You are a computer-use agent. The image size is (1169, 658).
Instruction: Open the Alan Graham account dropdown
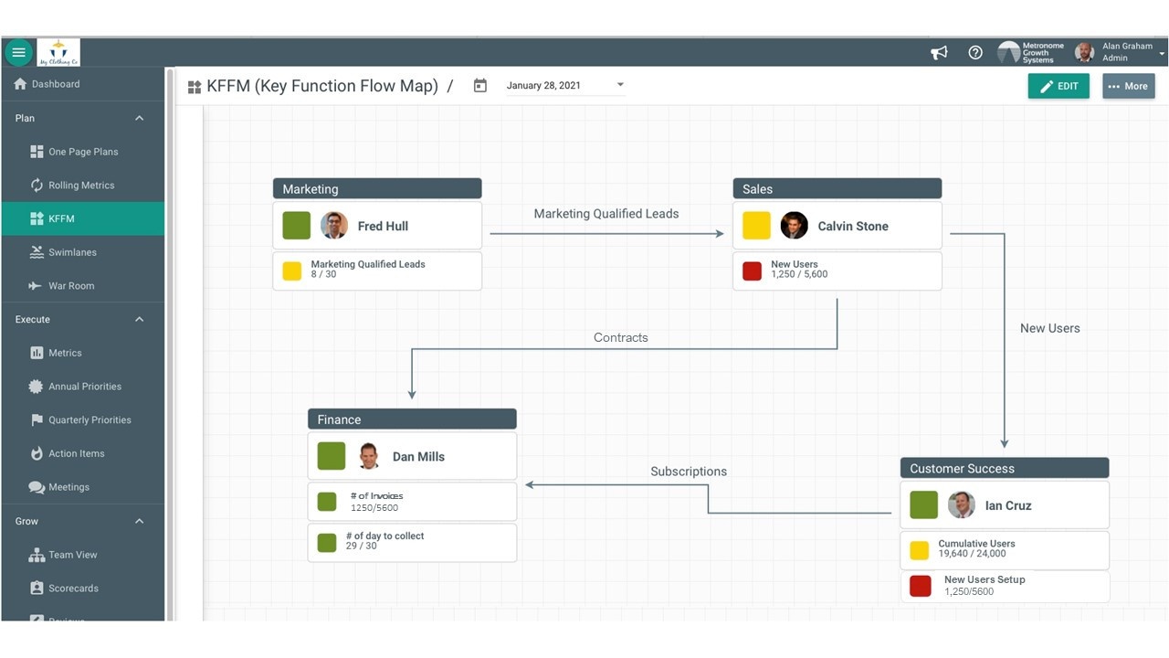tap(1162, 53)
